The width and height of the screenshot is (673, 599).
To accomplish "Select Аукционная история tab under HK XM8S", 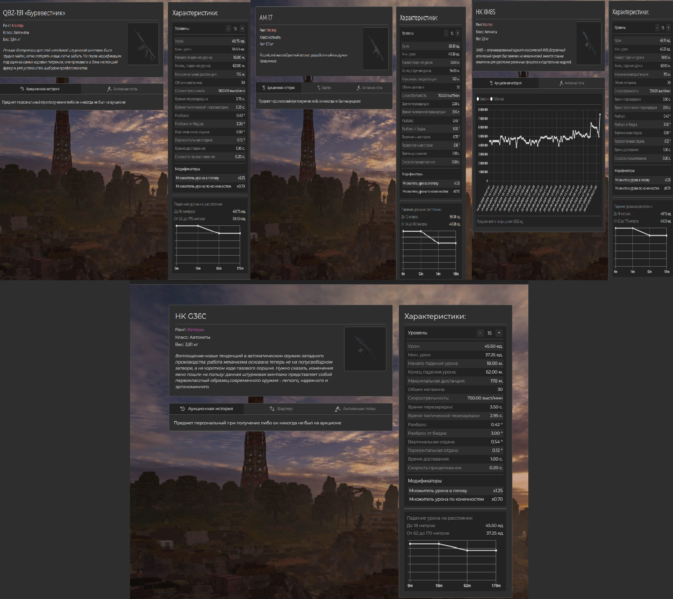I will (x=505, y=83).
